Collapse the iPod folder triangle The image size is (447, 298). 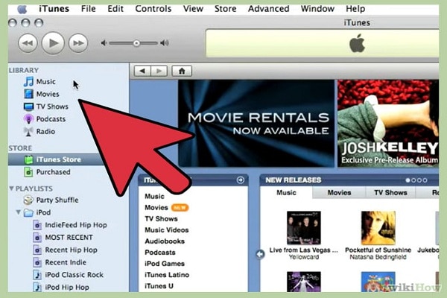pyautogui.click(x=19, y=212)
